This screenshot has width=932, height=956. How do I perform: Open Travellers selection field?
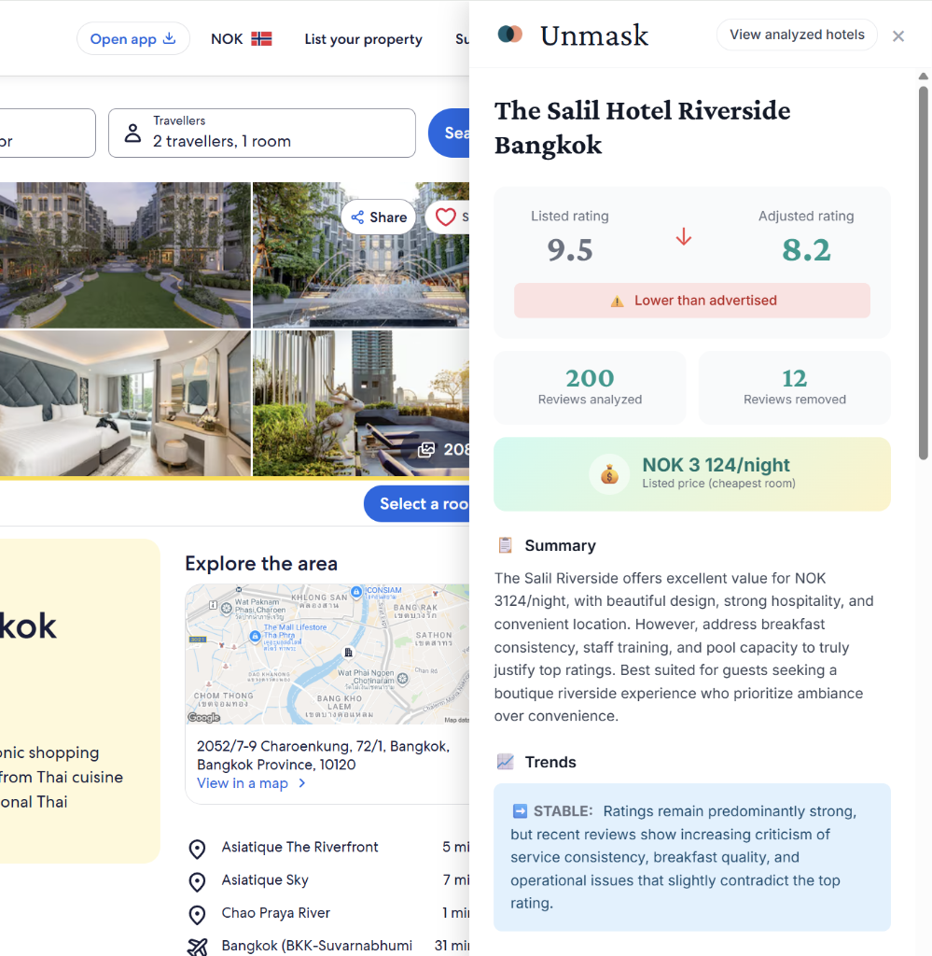pyautogui.click(x=262, y=133)
